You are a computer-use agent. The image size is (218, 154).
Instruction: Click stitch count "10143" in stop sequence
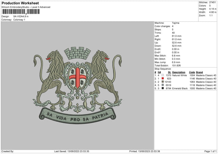coord(168,82)
